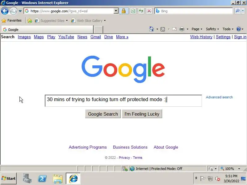
Task: Click the security lock padlock icon
Action: coord(124,11)
